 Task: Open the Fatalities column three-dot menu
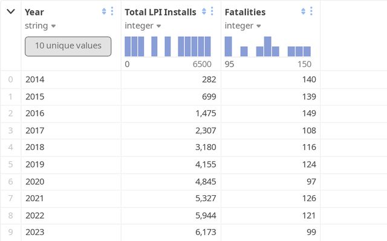311,11
